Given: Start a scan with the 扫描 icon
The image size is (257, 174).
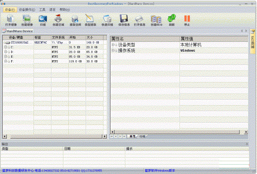Looking at the screenshot, I should tap(43, 18).
